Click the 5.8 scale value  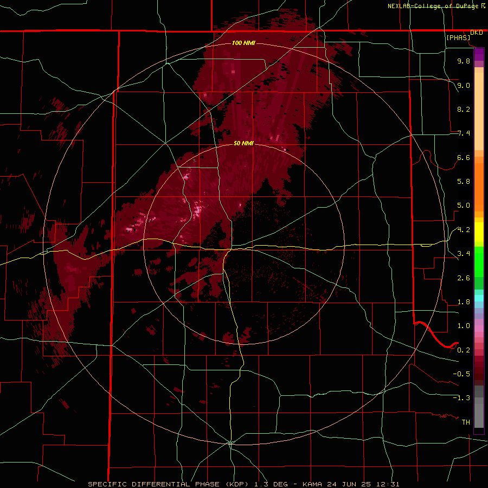[464, 182]
